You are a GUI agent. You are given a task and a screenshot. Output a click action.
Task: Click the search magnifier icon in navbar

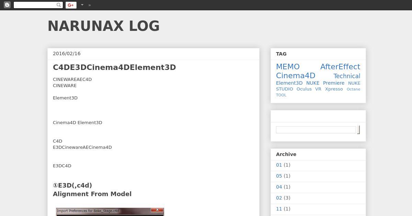click(59, 5)
